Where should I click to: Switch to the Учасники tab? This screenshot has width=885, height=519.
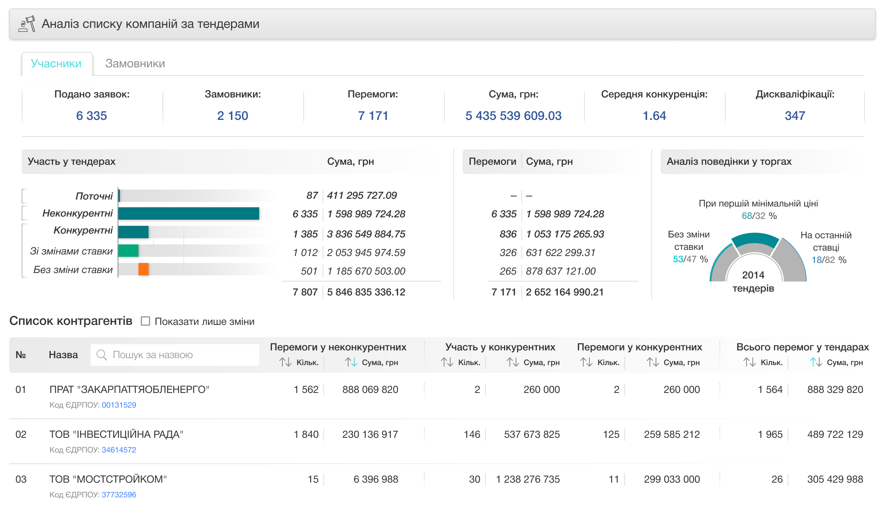(x=56, y=63)
